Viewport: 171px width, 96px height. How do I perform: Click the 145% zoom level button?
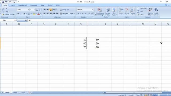155,95
